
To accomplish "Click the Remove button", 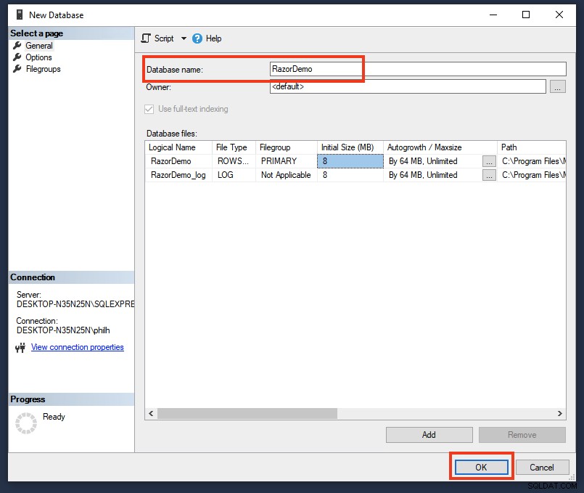I will pos(522,435).
